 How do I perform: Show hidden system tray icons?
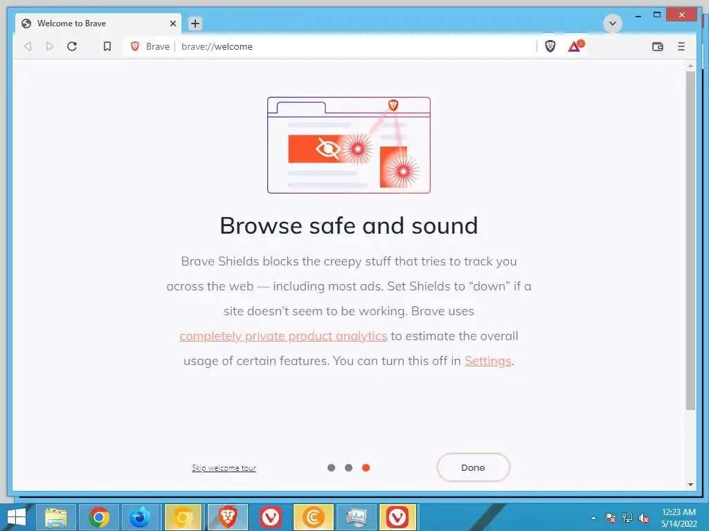click(x=593, y=519)
